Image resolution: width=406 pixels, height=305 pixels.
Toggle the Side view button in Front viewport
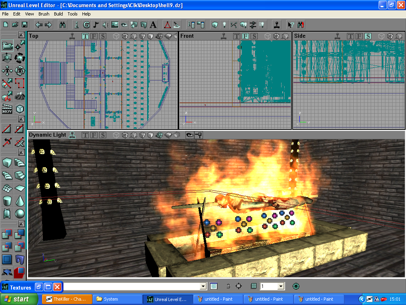254,36
